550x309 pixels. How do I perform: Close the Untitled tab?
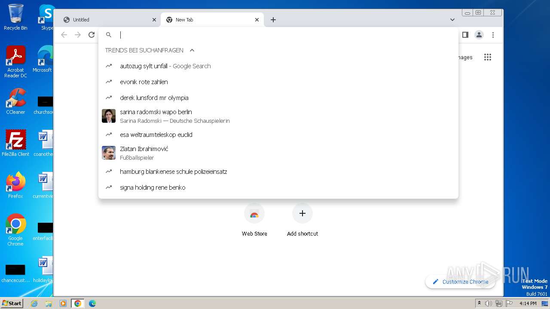pos(154,20)
